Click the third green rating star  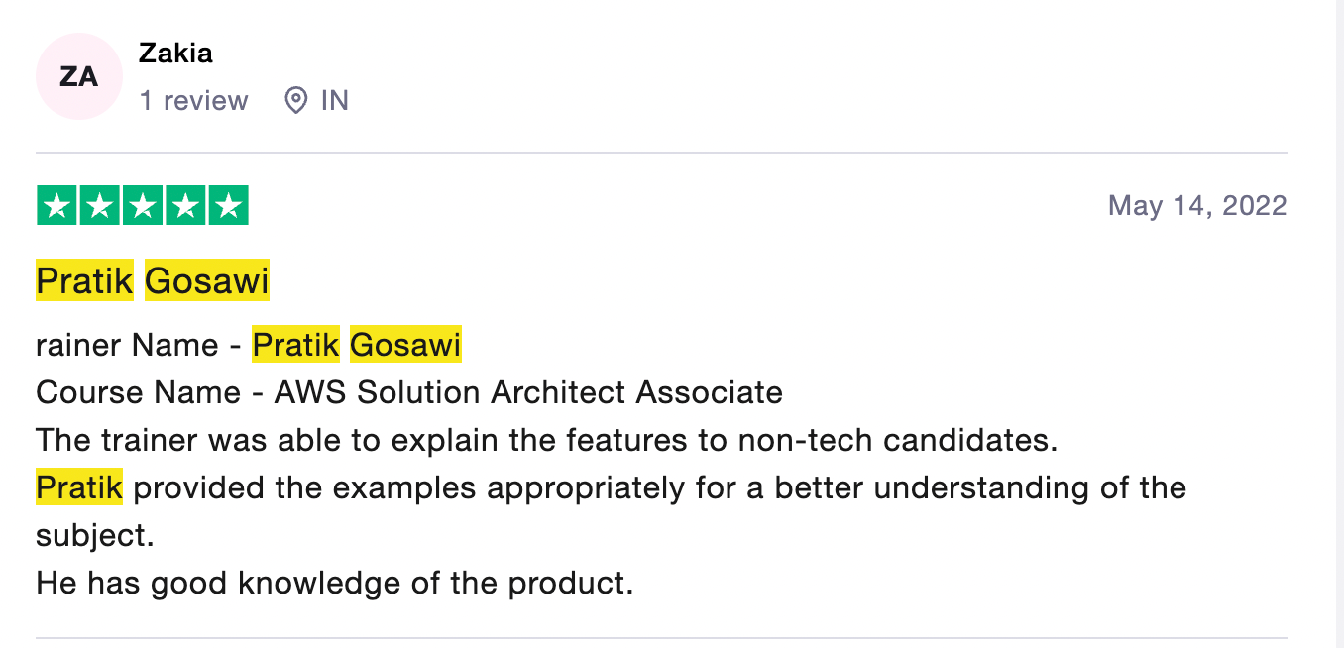[143, 206]
